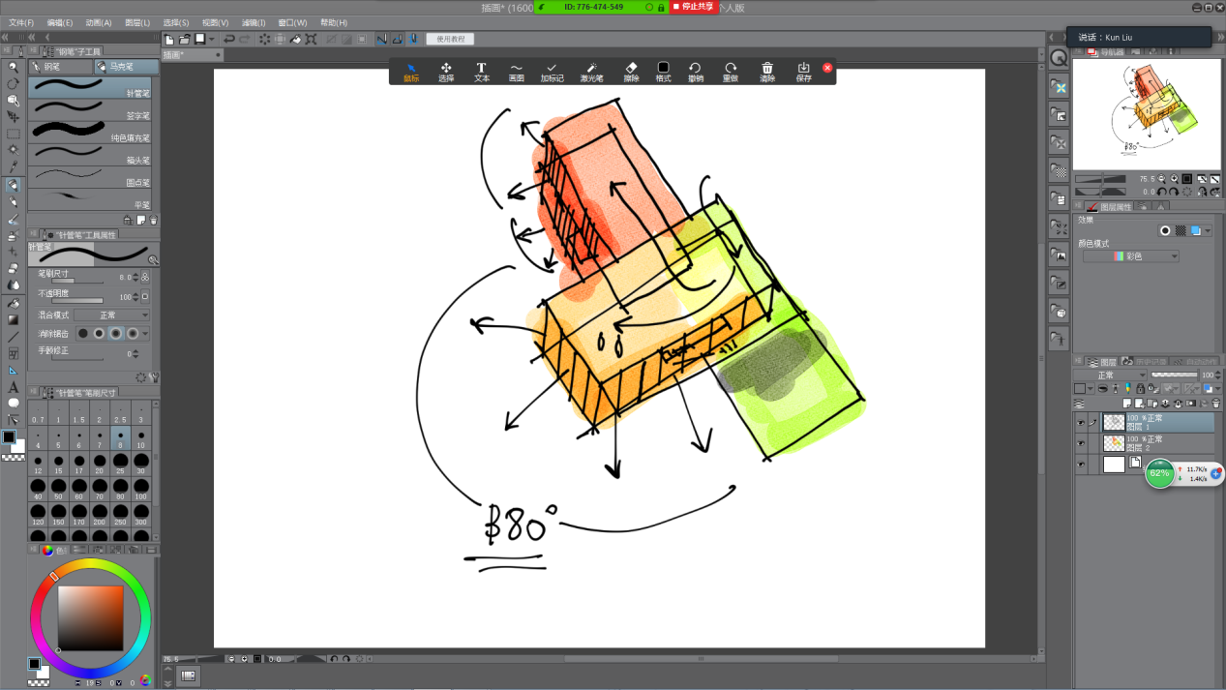Expand the 颜色模式 彩色 dropdown
The image size is (1226, 690).
(1130, 256)
